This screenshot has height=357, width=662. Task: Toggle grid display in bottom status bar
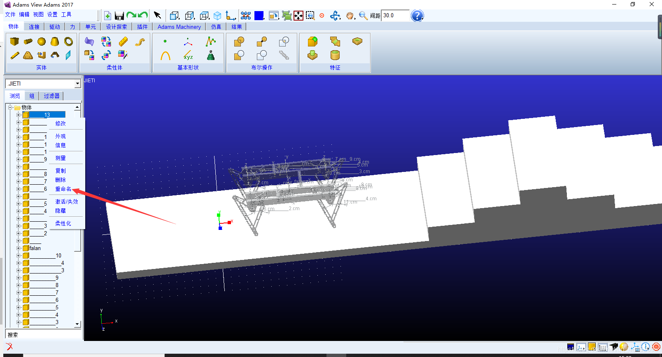point(603,347)
